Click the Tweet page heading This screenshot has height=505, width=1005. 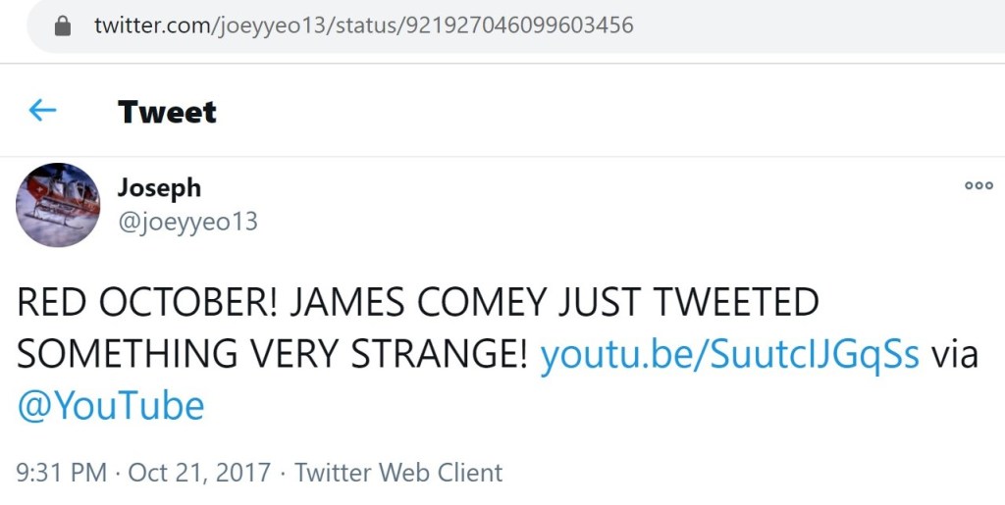click(x=167, y=112)
